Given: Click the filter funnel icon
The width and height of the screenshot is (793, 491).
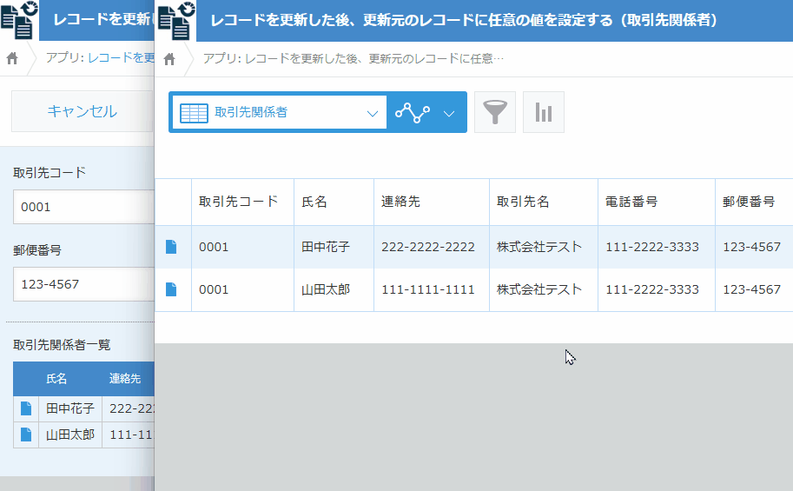Looking at the screenshot, I should [495, 112].
